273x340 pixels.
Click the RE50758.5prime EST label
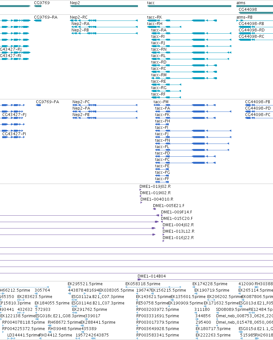pos(152,303)
